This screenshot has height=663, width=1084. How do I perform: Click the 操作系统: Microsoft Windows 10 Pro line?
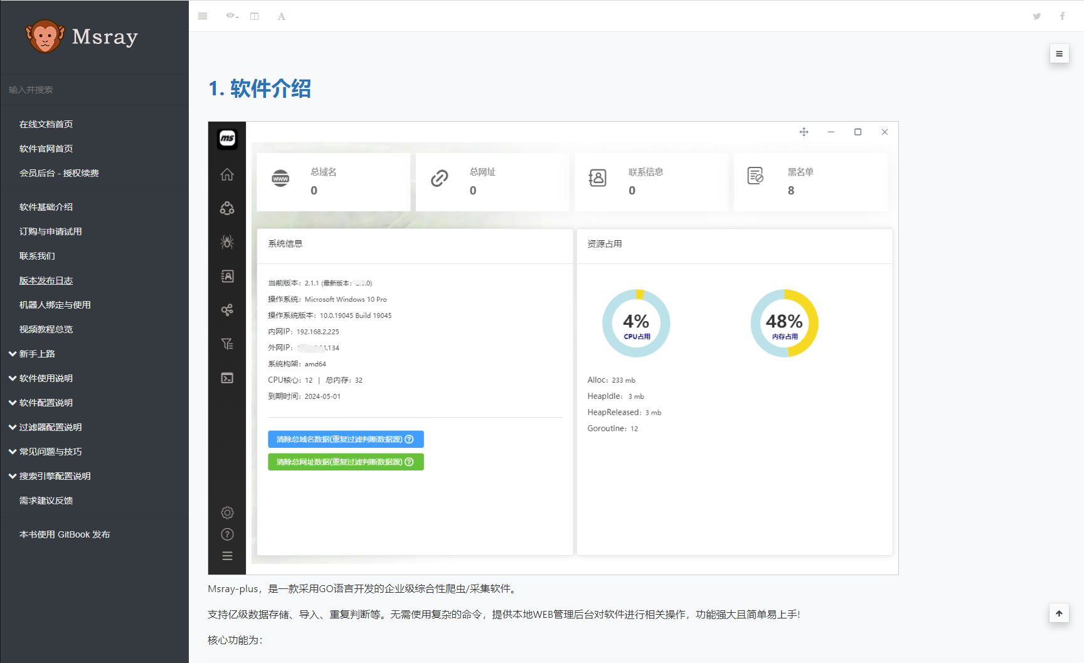pyautogui.click(x=327, y=299)
